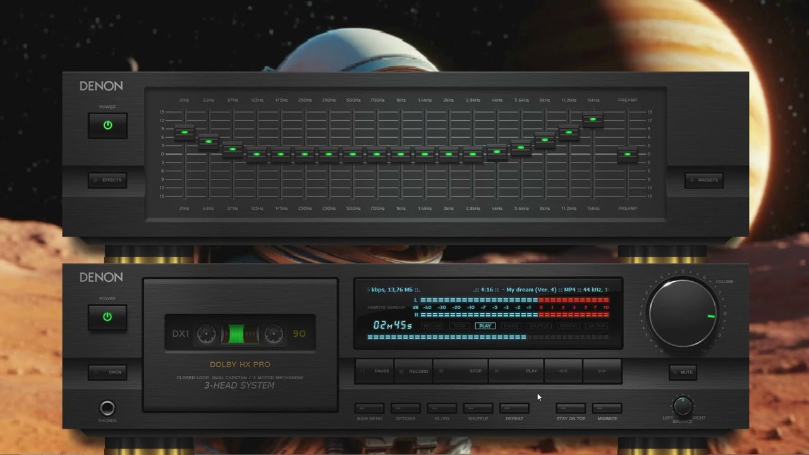This screenshot has width=809, height=455.
Task: Click the 1.4kHz equalizer slider knob
Action: 425,154
